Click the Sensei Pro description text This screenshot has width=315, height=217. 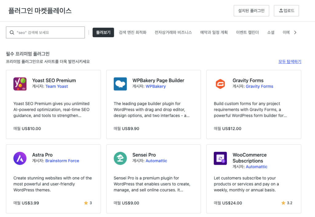point(152,184)
